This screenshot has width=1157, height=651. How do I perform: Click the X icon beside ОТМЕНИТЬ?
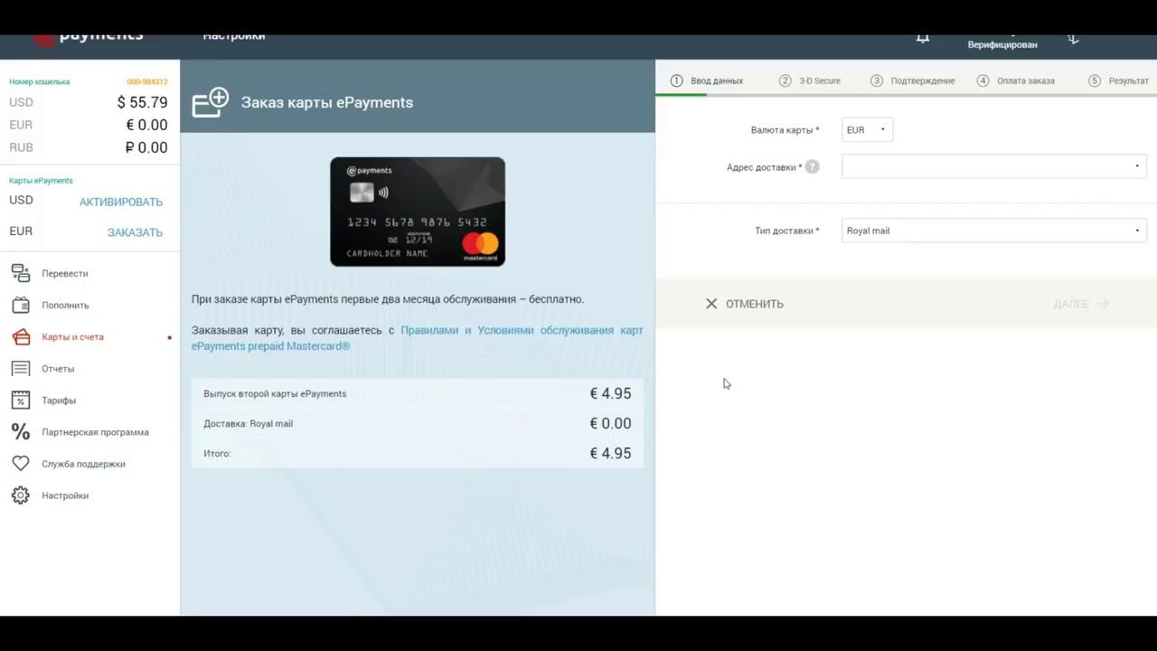711,304
